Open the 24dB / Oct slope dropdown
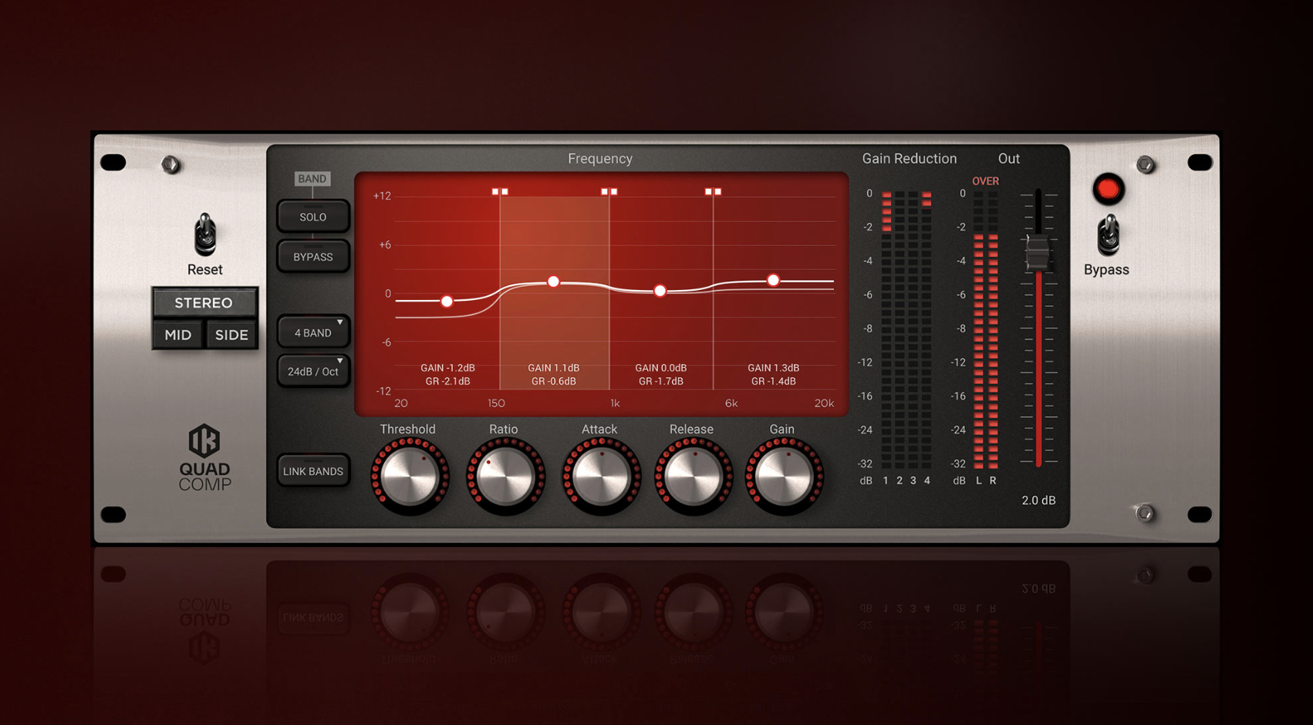 (x=313, y=371)
